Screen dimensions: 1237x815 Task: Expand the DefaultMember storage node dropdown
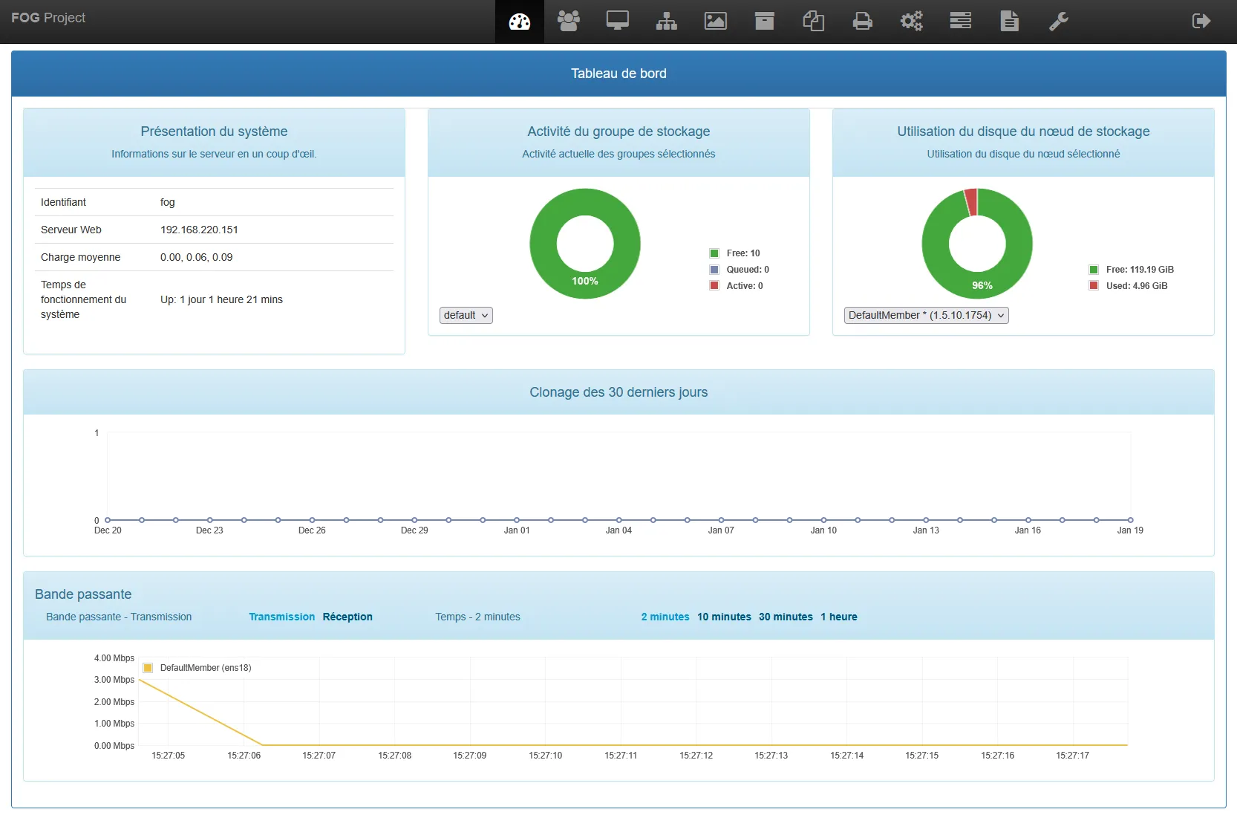(x=926, y=315)
